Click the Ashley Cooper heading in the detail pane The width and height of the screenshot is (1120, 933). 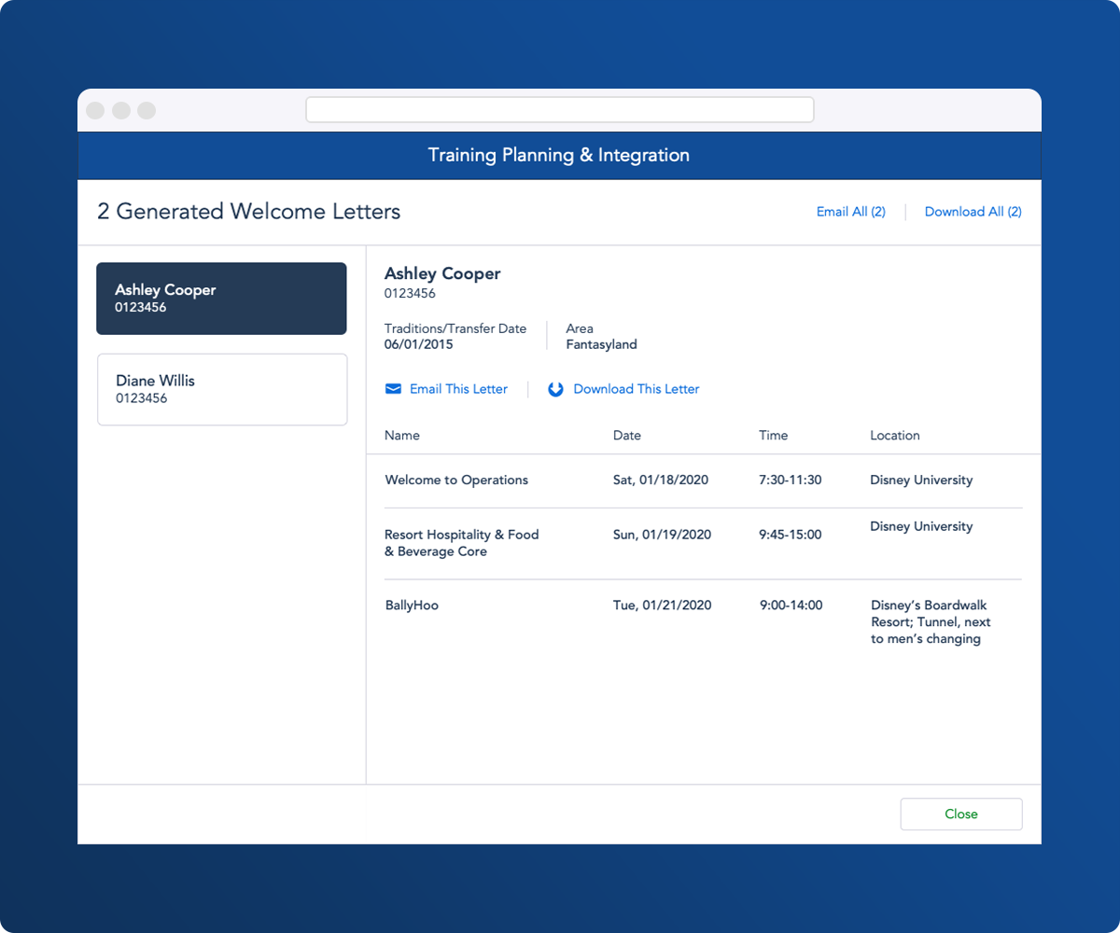[x=442, y=273]
